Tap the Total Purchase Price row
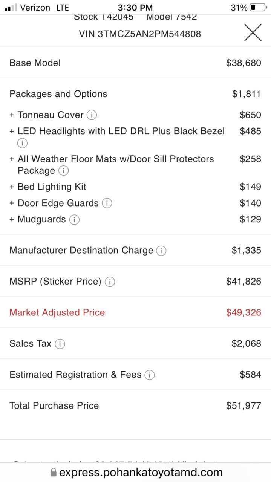 click(x=135, y=405)
